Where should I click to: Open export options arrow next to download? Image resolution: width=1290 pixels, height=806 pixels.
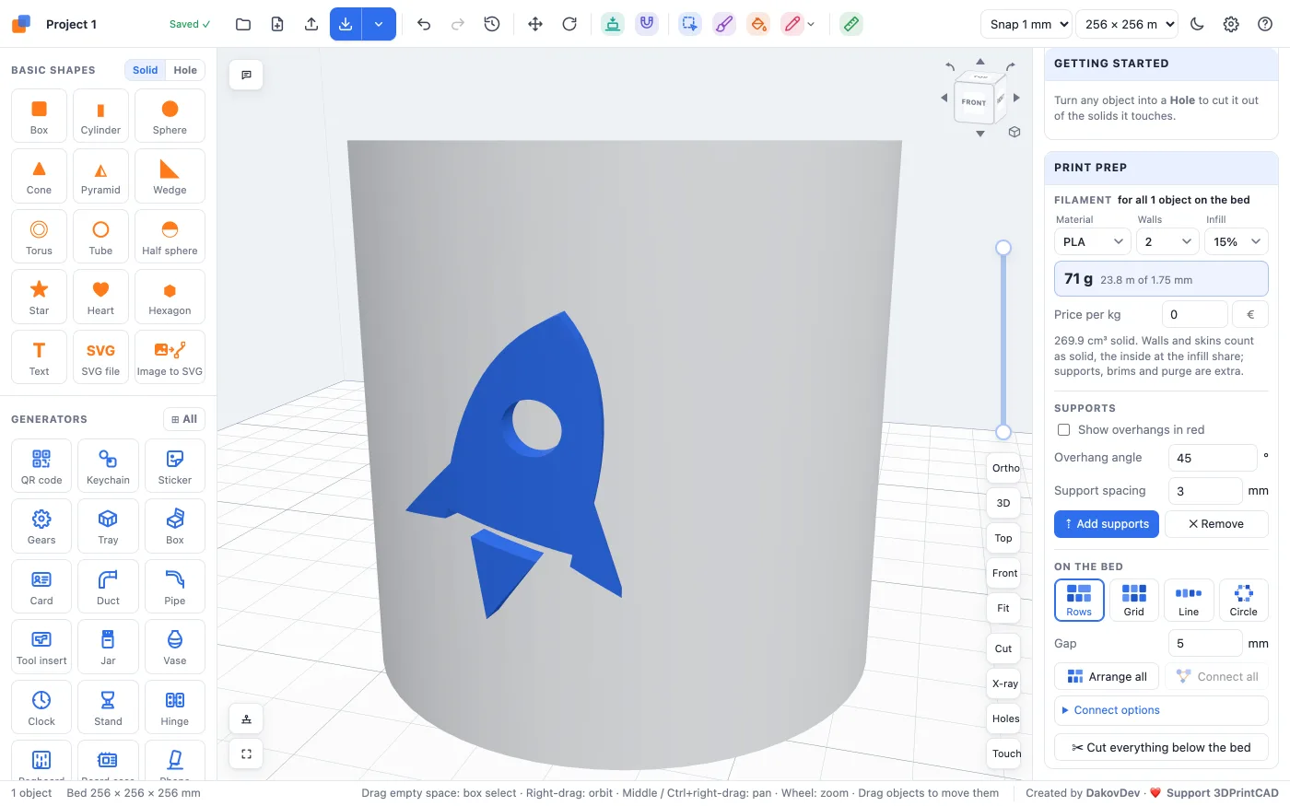click(x=379, y=24)
